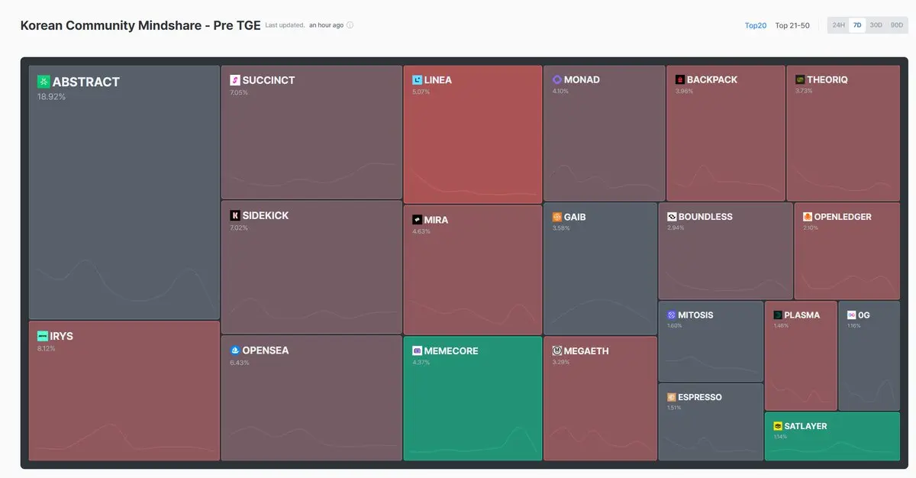
Task: Click the MEGAETH tile label
Action: (x=586, y=351)
